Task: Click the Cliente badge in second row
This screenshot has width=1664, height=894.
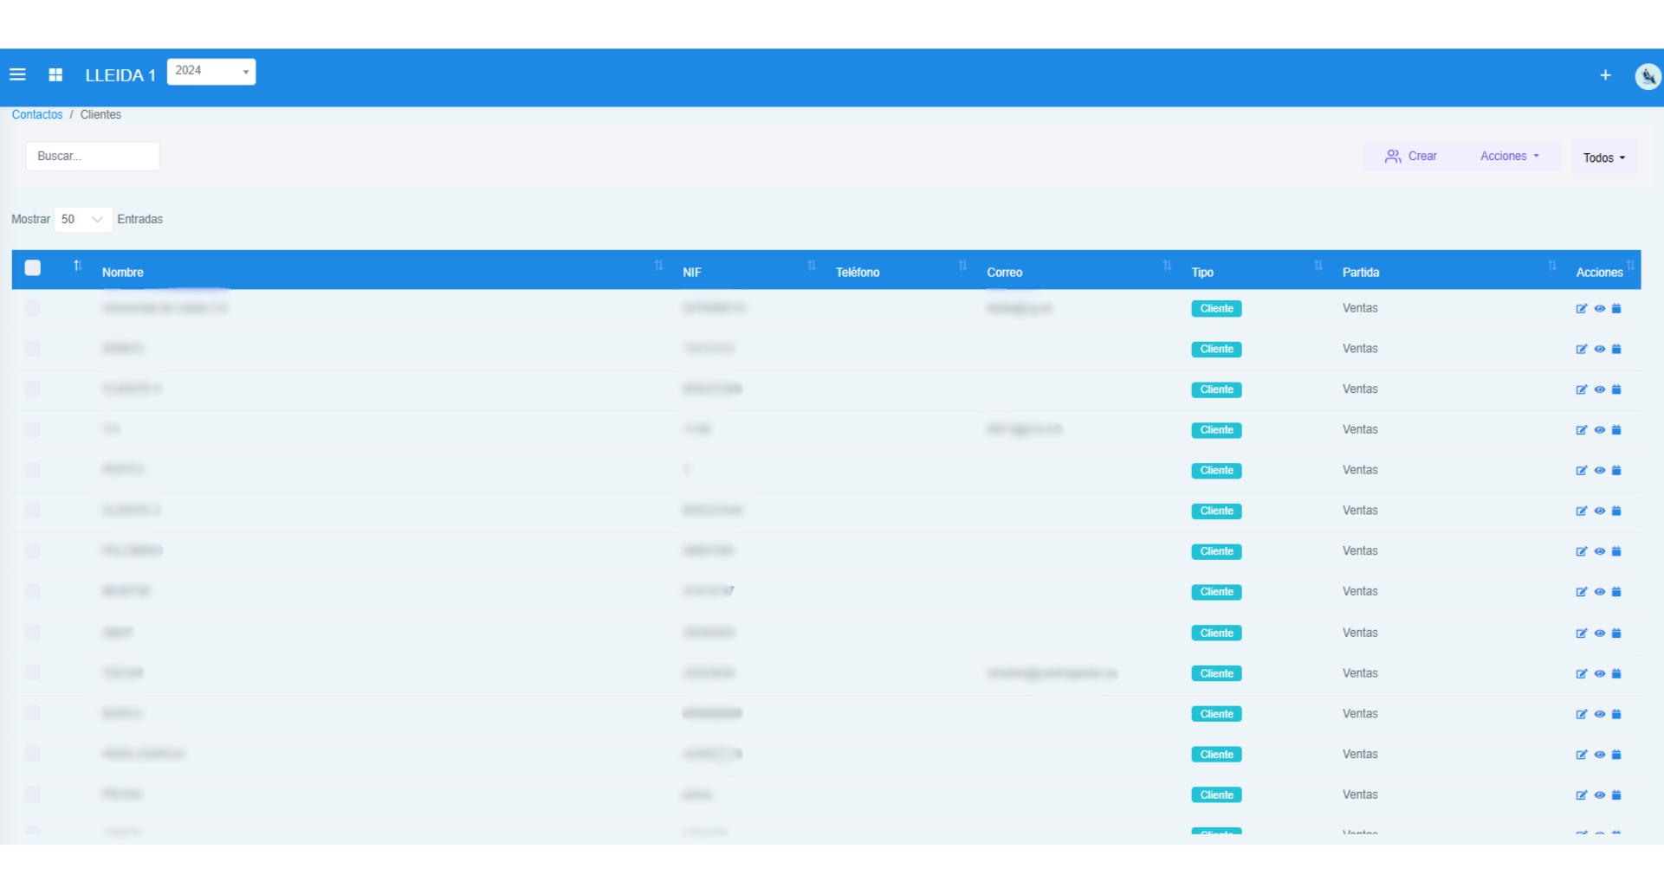Action: click(x=1216, y=350)
